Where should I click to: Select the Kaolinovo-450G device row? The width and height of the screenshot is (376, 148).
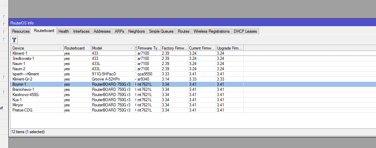(26, 95)
